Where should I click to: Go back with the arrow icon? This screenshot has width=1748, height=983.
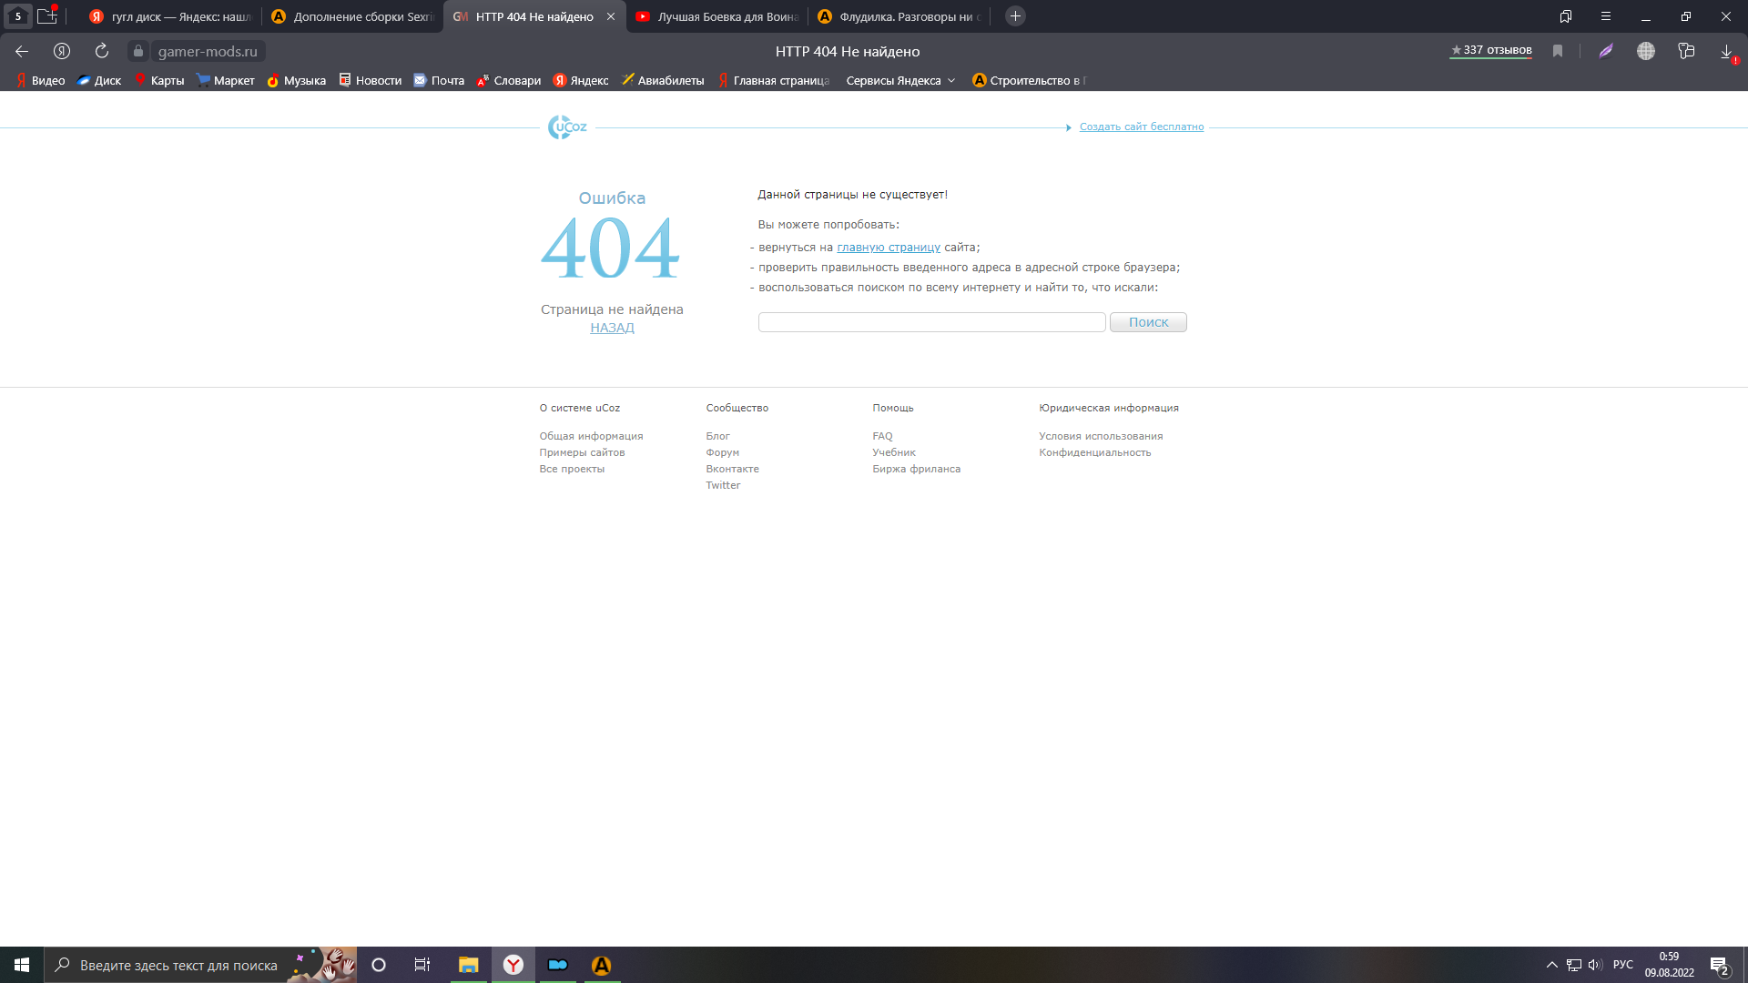coord(22,51)
